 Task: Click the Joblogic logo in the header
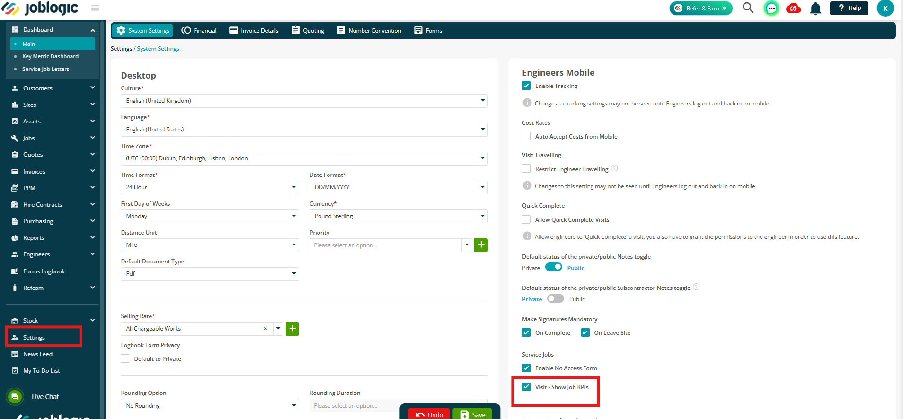[x=40, y=8]
